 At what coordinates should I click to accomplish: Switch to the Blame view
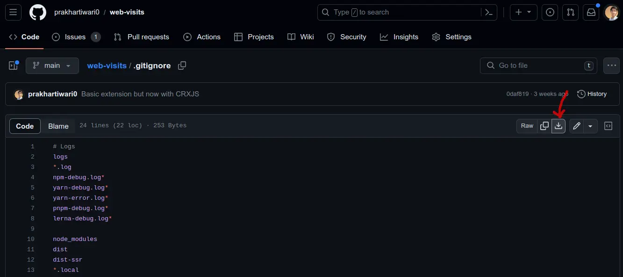tap(58, 126)
